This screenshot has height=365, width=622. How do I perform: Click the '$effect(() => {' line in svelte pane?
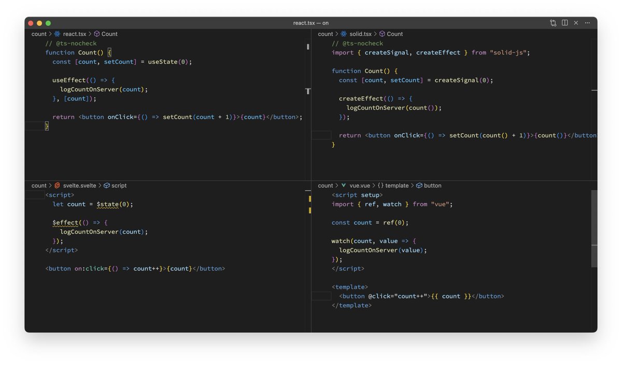click(80, 223)
